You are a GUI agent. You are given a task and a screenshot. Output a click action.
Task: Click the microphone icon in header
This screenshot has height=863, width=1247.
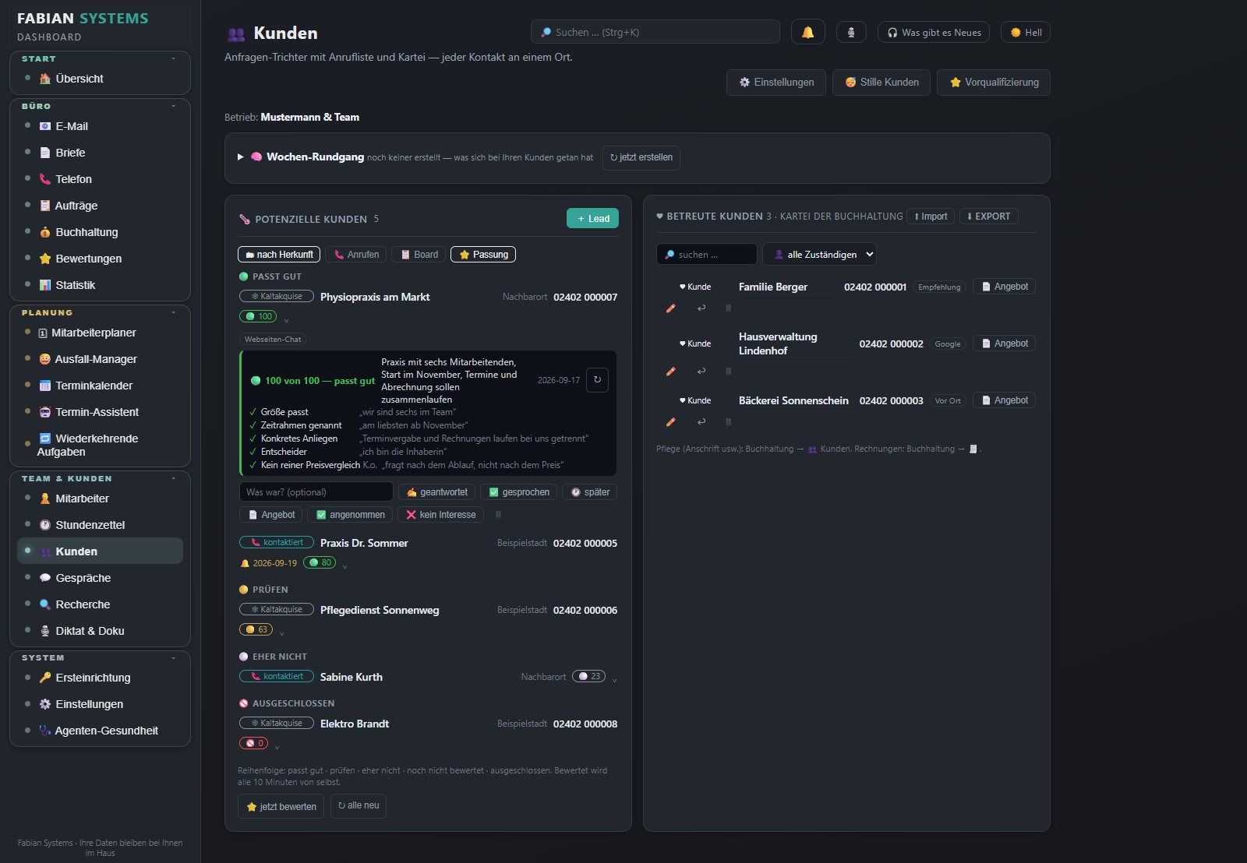[x=851, y=32]
